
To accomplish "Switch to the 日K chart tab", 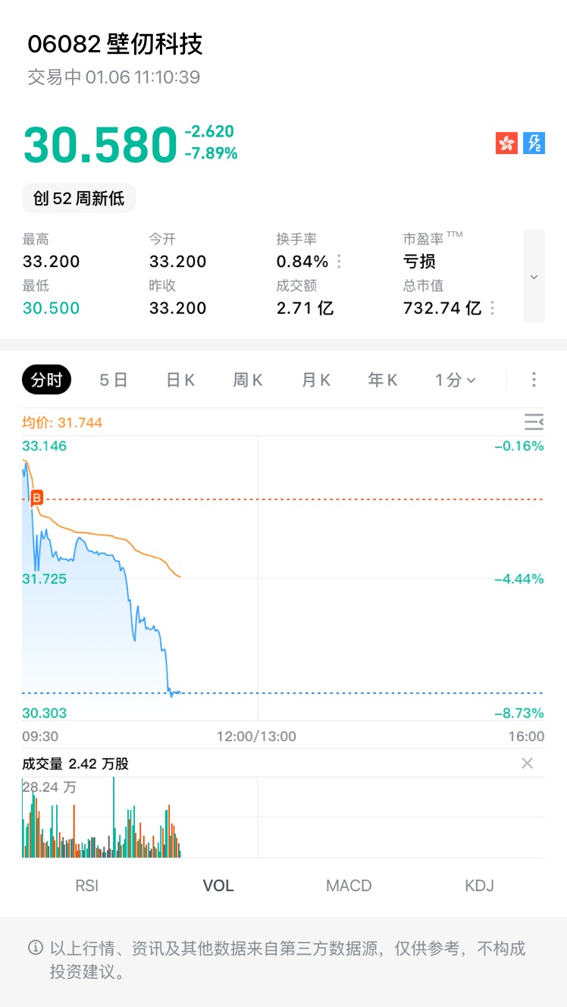I will (x=180, y=380).
